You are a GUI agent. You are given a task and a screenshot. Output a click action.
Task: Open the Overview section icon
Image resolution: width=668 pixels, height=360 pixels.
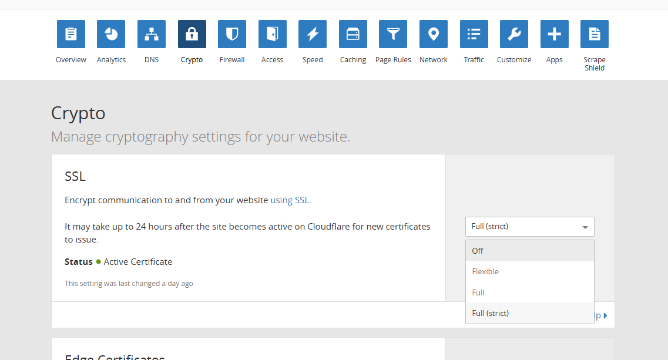pyautogui.click(x=71, y=34)
